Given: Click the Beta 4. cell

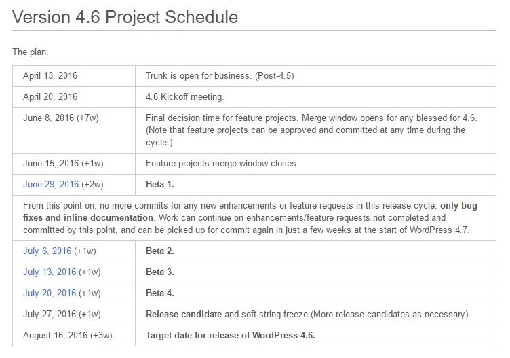Looking at the screenshot, I should (x=315, y=293).
